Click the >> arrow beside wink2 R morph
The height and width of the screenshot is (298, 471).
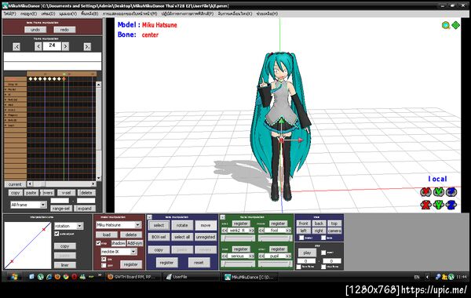click(251, 231)
